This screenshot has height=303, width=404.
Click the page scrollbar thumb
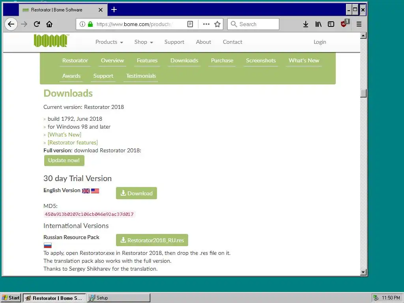pos(363,93)
